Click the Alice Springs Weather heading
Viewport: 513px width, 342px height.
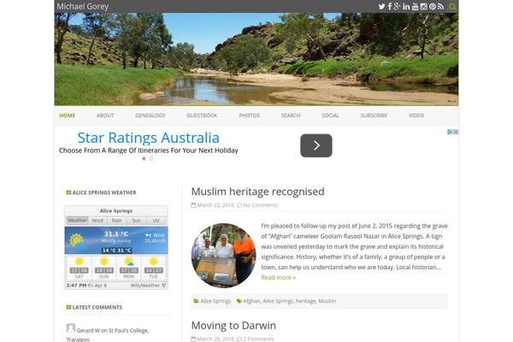pyautogui.click(x=104, y=192)
